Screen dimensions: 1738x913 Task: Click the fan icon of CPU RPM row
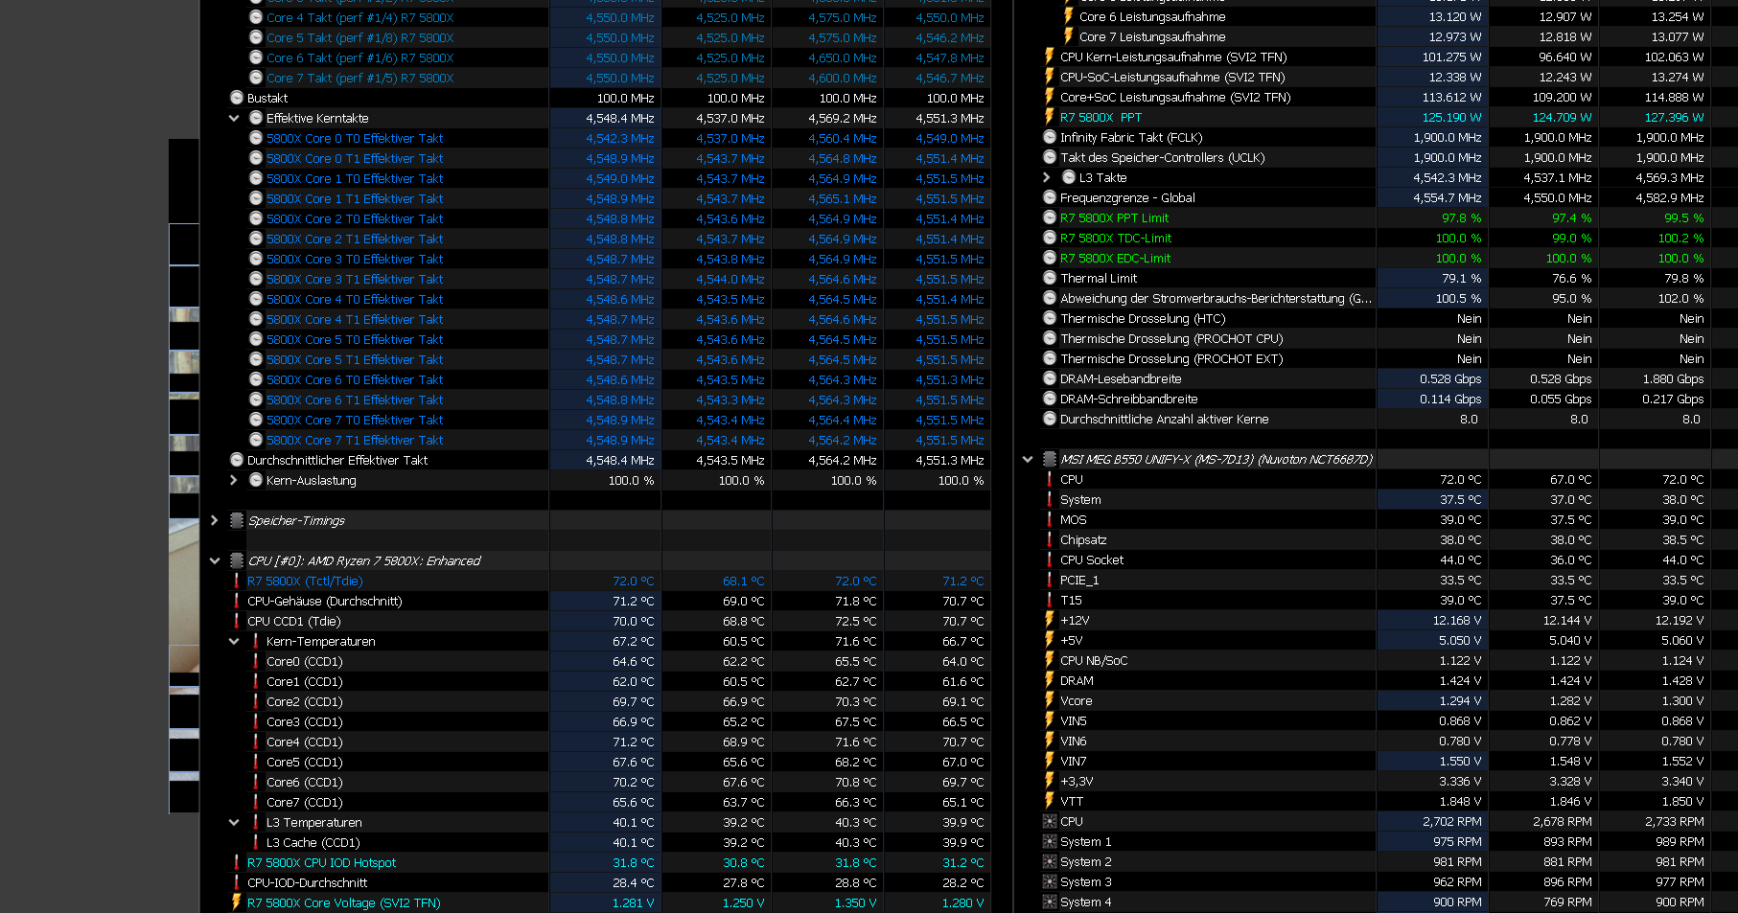[1050, 821]
